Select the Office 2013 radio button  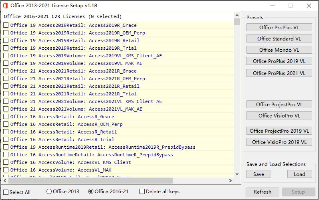coord(49,192)
